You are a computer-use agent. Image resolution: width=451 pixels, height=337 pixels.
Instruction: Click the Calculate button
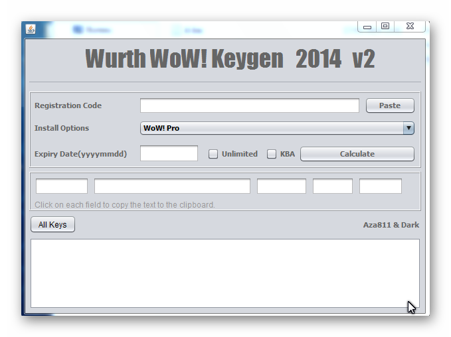357,154
